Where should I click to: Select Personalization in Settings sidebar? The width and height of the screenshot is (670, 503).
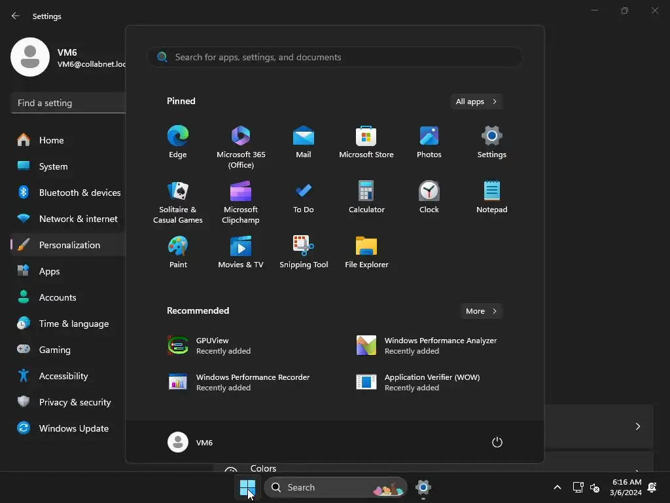pyautogui.click(x=68, y=245)
